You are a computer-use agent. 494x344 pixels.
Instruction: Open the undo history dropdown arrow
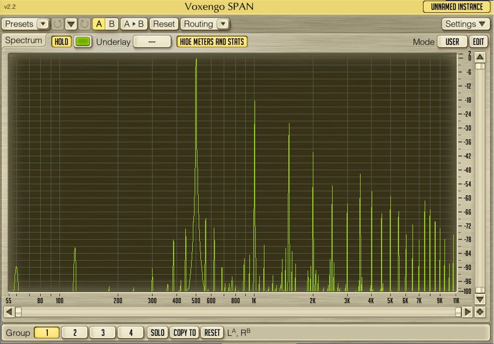tap(71, 24)
